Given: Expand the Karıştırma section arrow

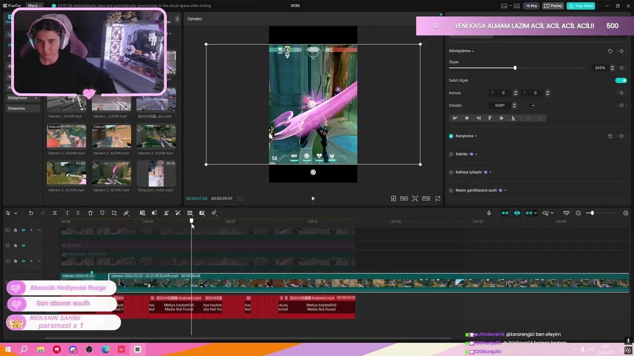Looking at the screenshot, I should (476, 136).
